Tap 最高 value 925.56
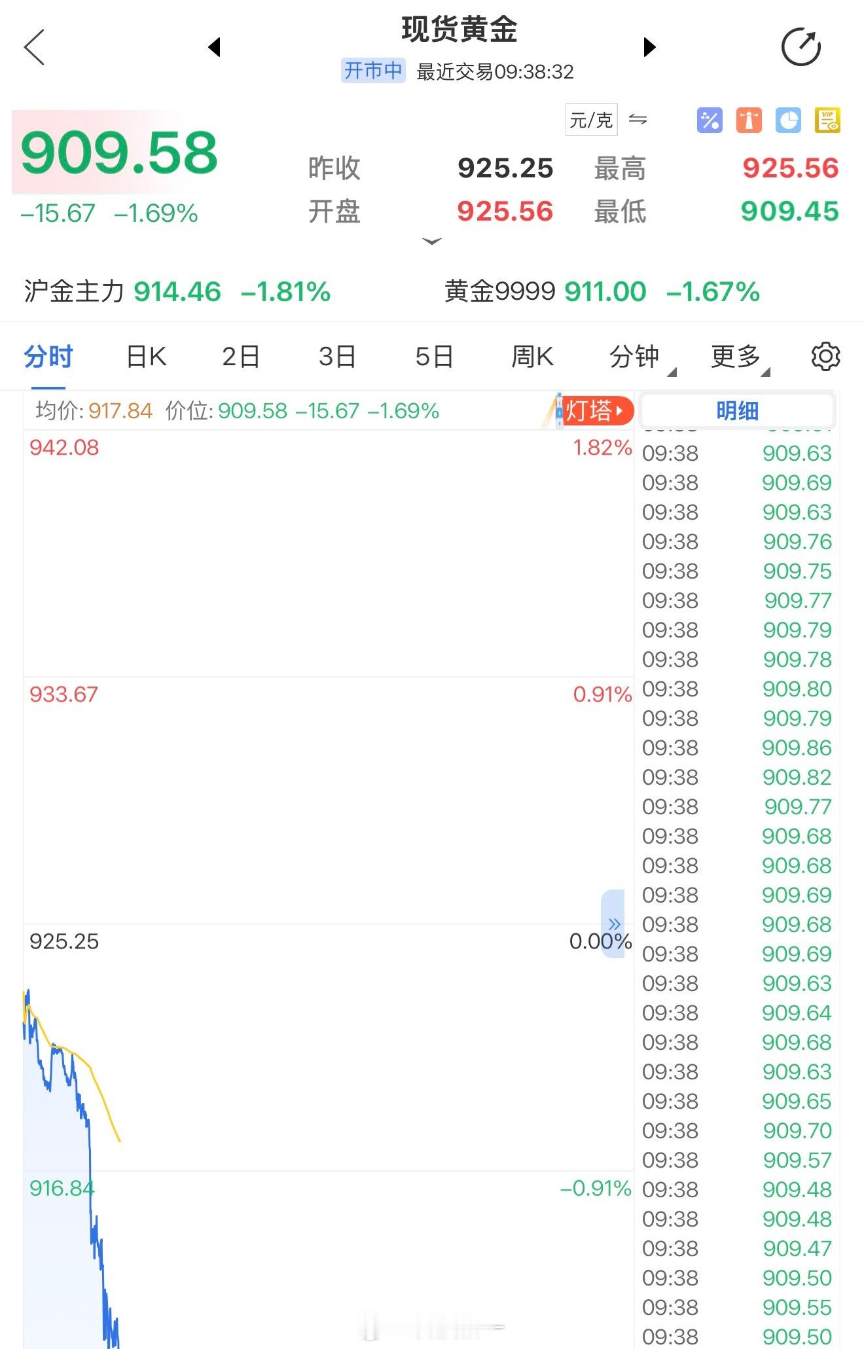 click(x=790, y=168)
